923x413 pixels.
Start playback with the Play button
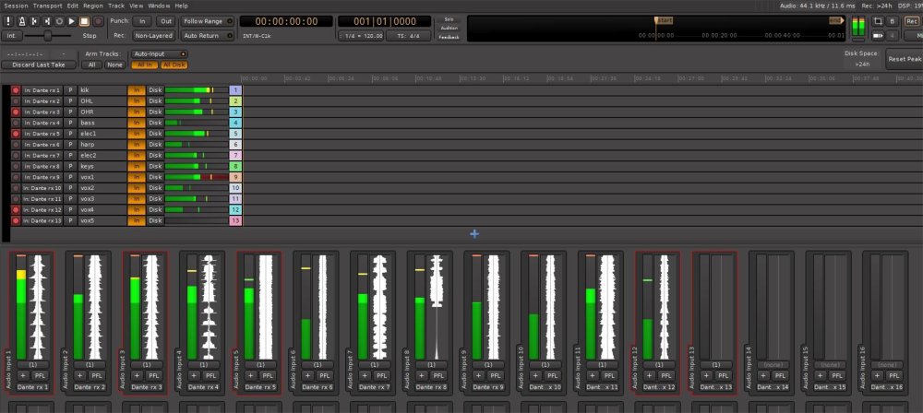(x=72, y=21)
